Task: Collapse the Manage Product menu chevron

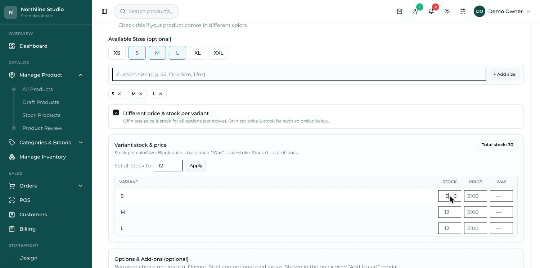Action: point(81,75)
